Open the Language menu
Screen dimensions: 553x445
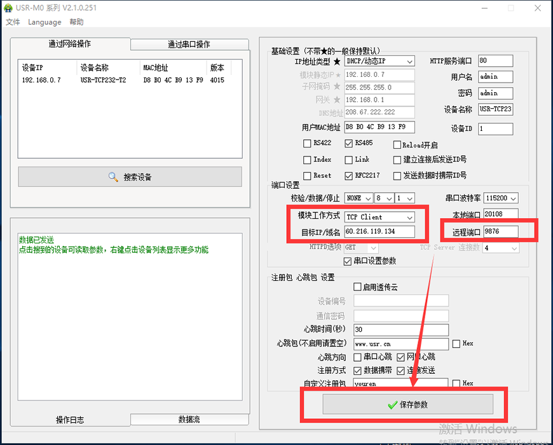(x=44, y=22)
